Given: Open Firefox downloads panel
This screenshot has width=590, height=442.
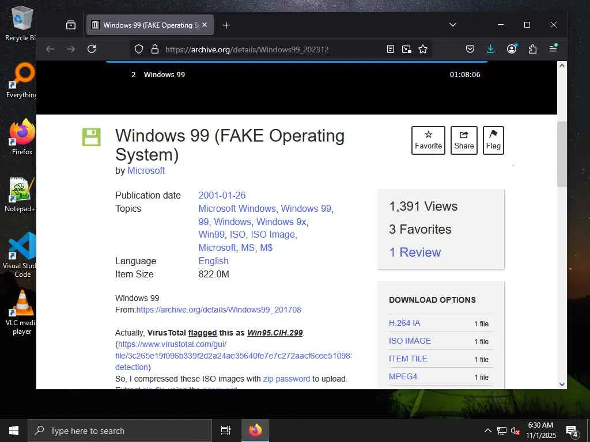Looking at the screenshot, I should [491, 49].
